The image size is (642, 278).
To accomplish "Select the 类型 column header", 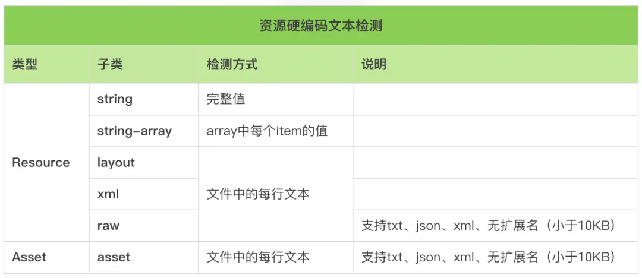I will pyautogui.click(x=24, y=65).
